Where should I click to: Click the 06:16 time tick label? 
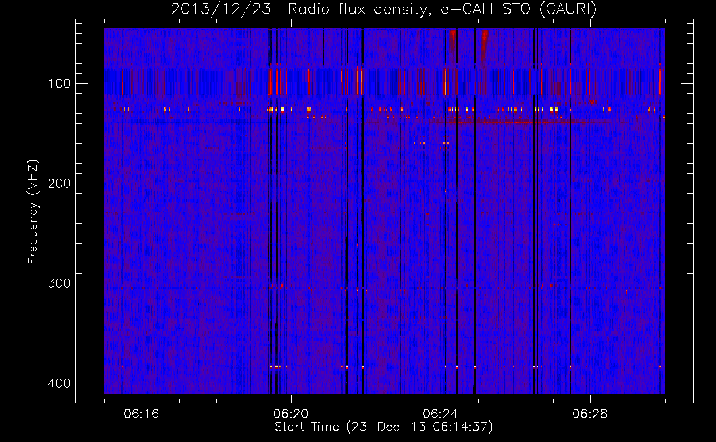[x=141, y=414]
